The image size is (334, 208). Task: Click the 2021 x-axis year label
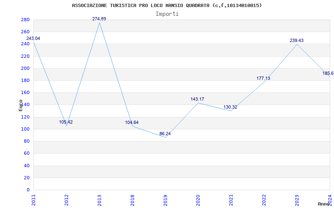coord(231,200)
